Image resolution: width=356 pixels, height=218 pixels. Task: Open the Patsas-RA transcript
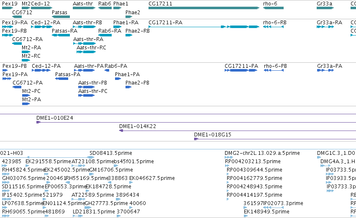pos(61,35)
